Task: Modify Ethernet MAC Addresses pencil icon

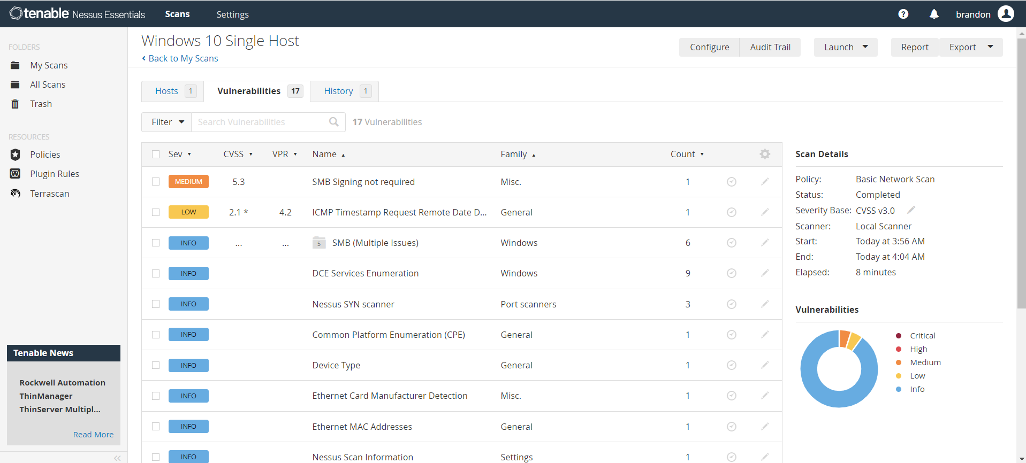Action: click(765, 427)
